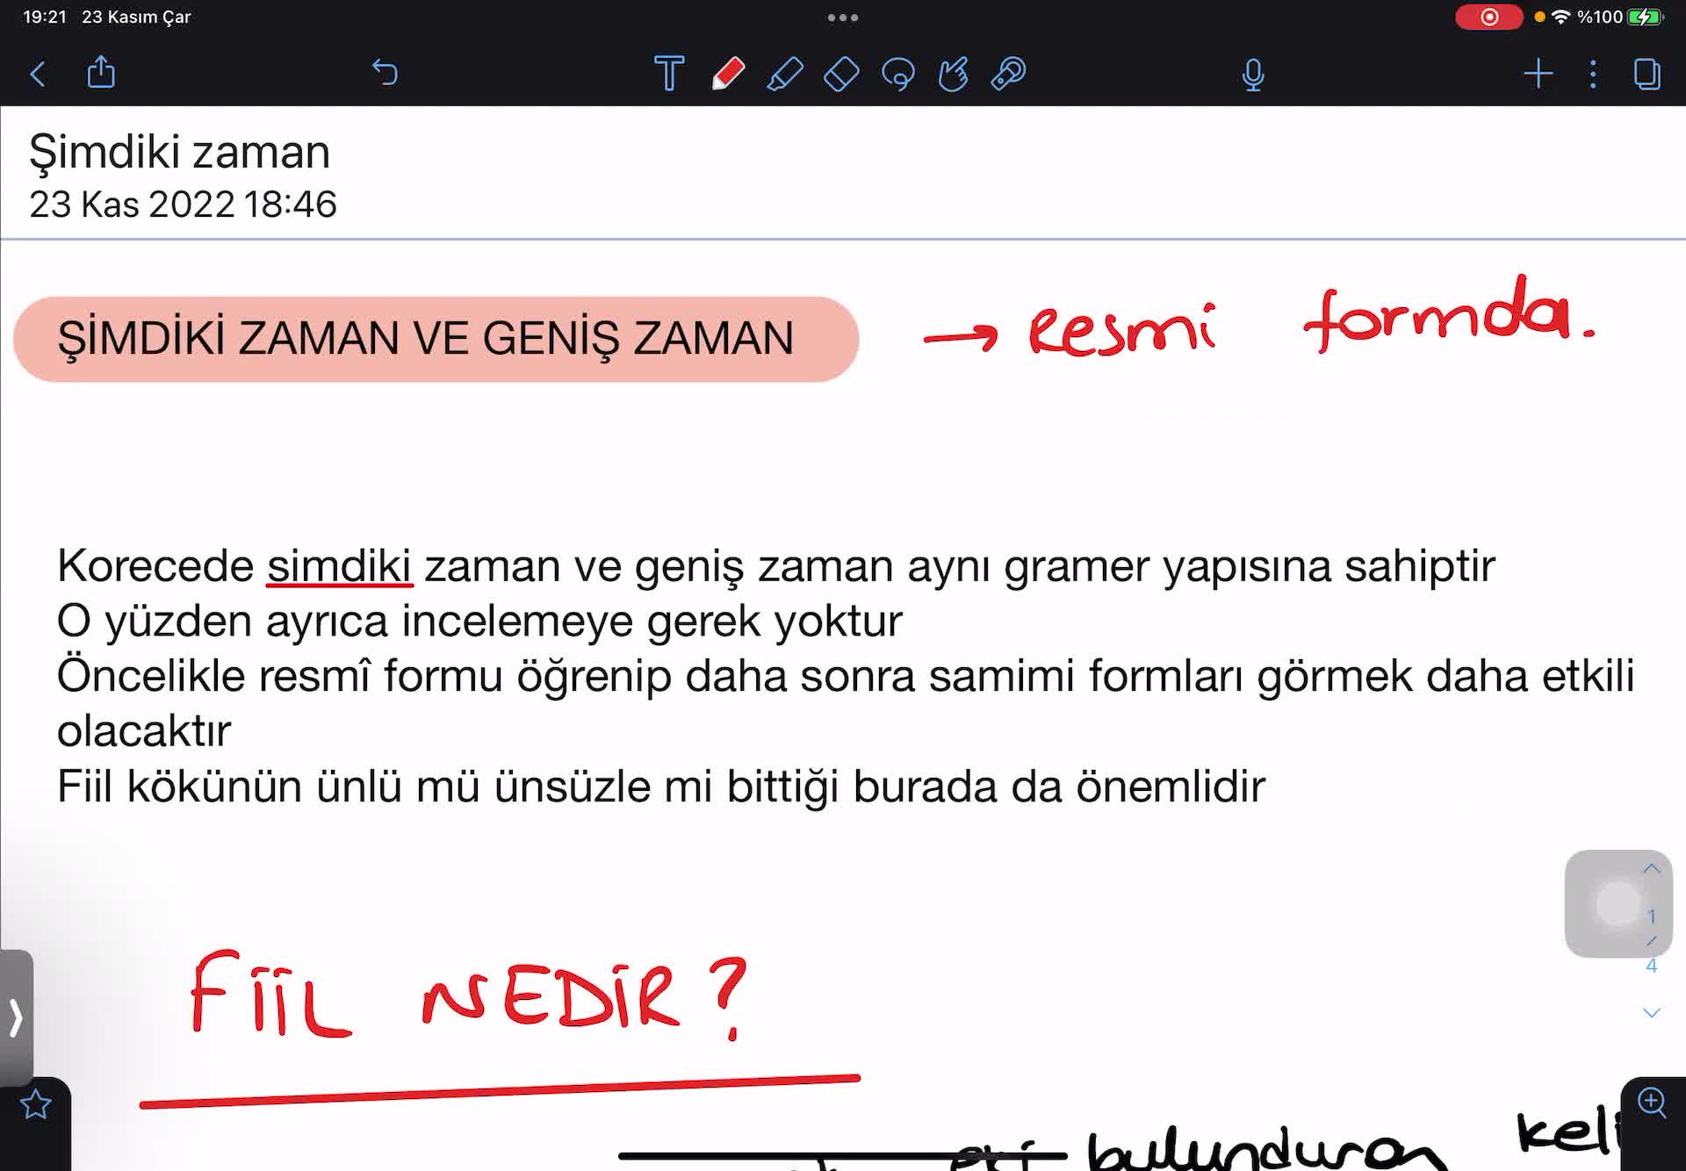Expand the left sidebar handle
The height and width of the screenshot is (1171, 1686).
(16, 1017)
